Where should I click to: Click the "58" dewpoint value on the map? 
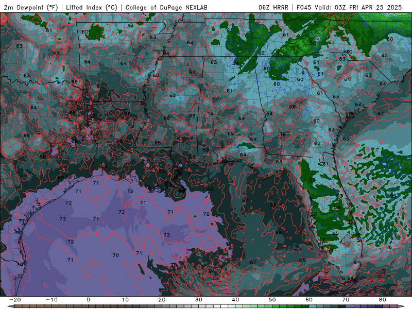click(313, 43)
